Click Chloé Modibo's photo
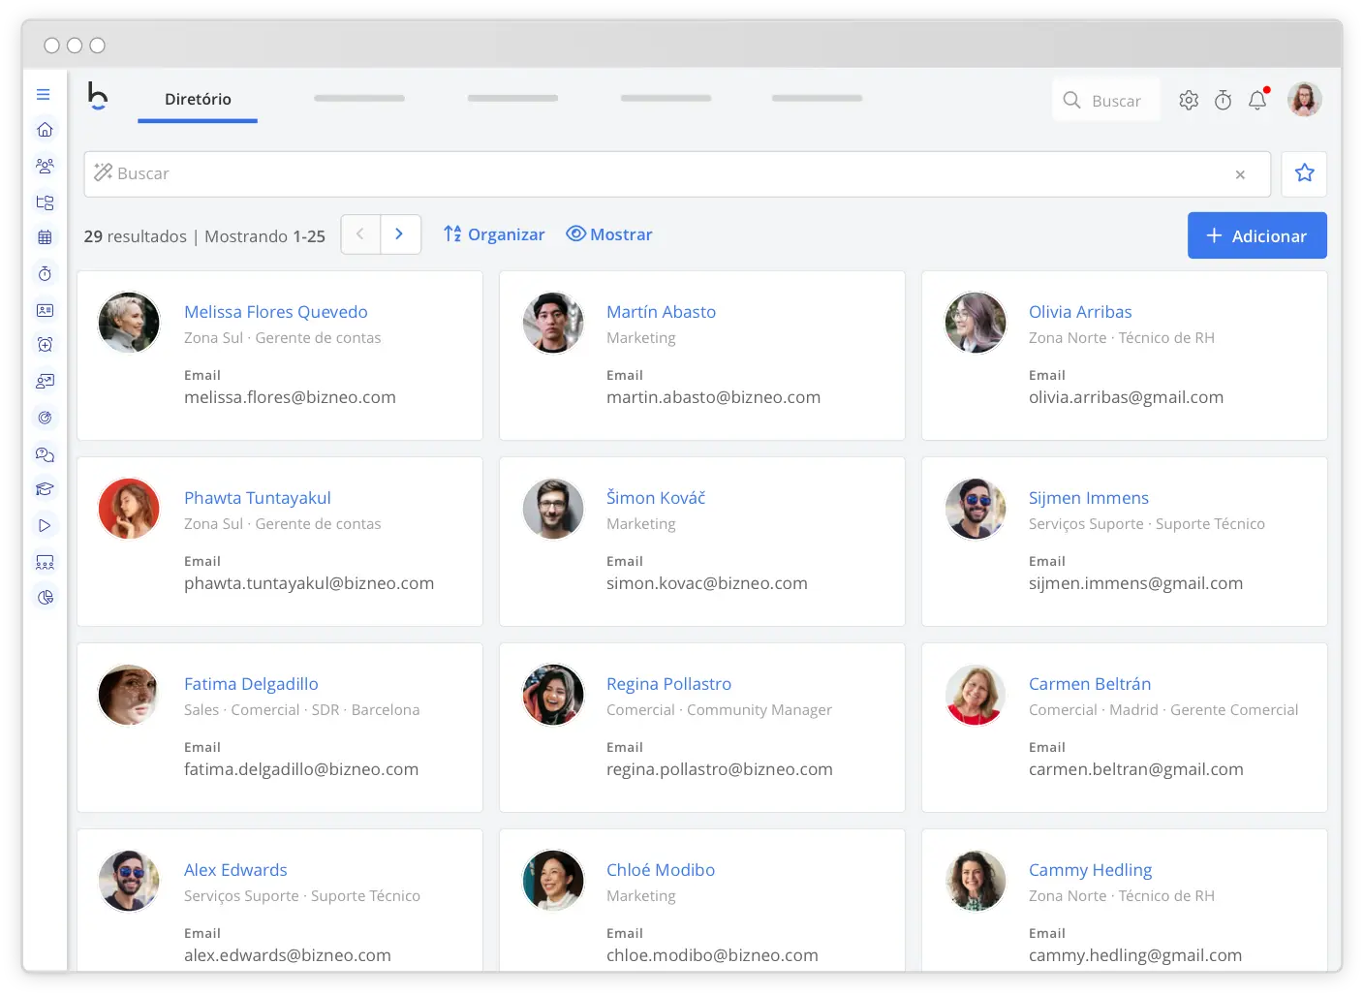1364x996 pixels. pos(553,881)
